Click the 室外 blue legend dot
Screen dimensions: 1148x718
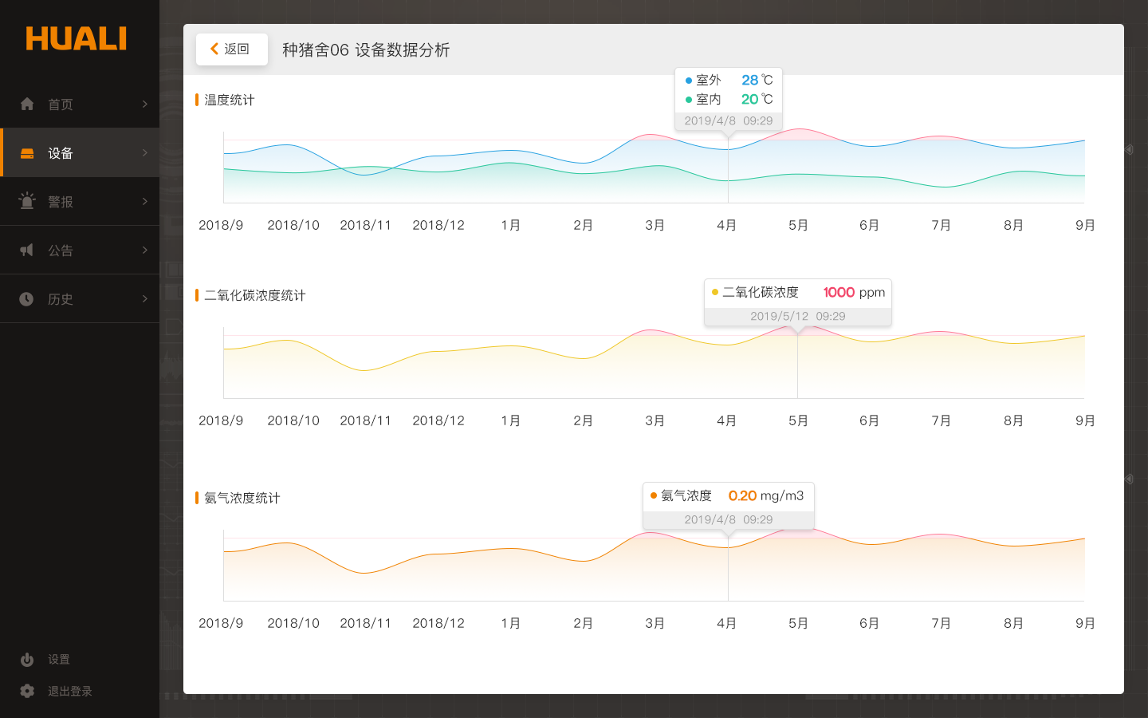click(x=689, y=81)
